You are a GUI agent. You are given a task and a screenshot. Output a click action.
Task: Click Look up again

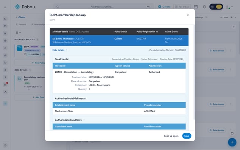coord(171,136)
